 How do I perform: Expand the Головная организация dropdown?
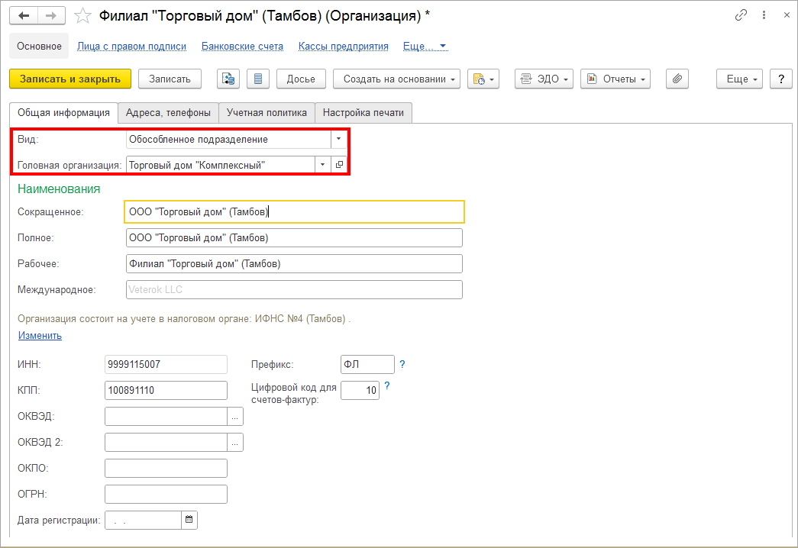(x=322, y=164)
